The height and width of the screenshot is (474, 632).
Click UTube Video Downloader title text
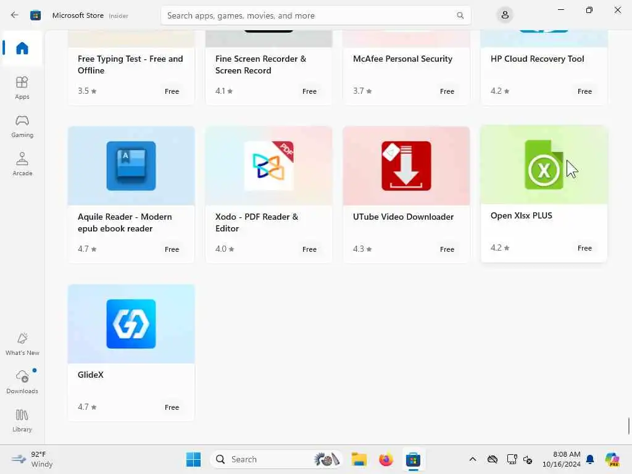[x=403, y=217]
